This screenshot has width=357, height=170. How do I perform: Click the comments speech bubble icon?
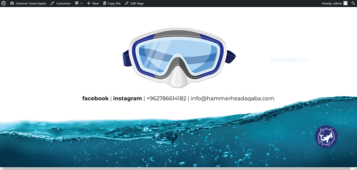[x=77, y=4]
